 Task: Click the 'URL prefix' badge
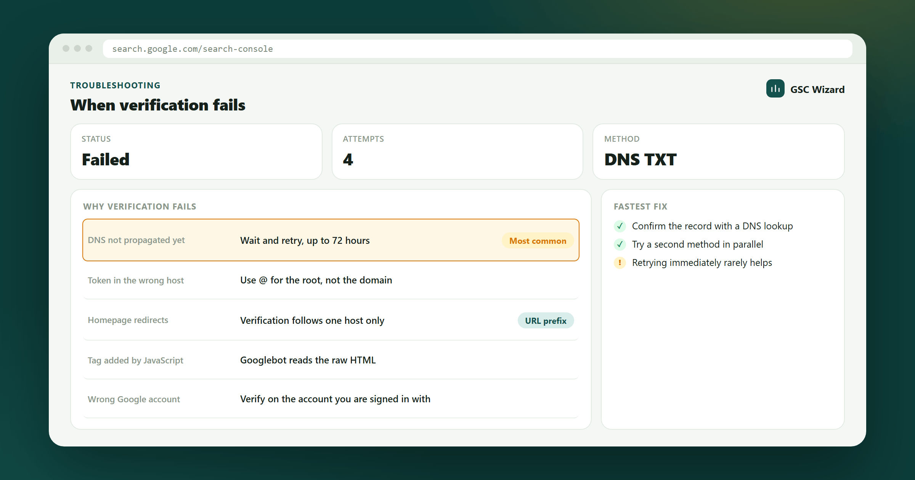click(546, 321)
